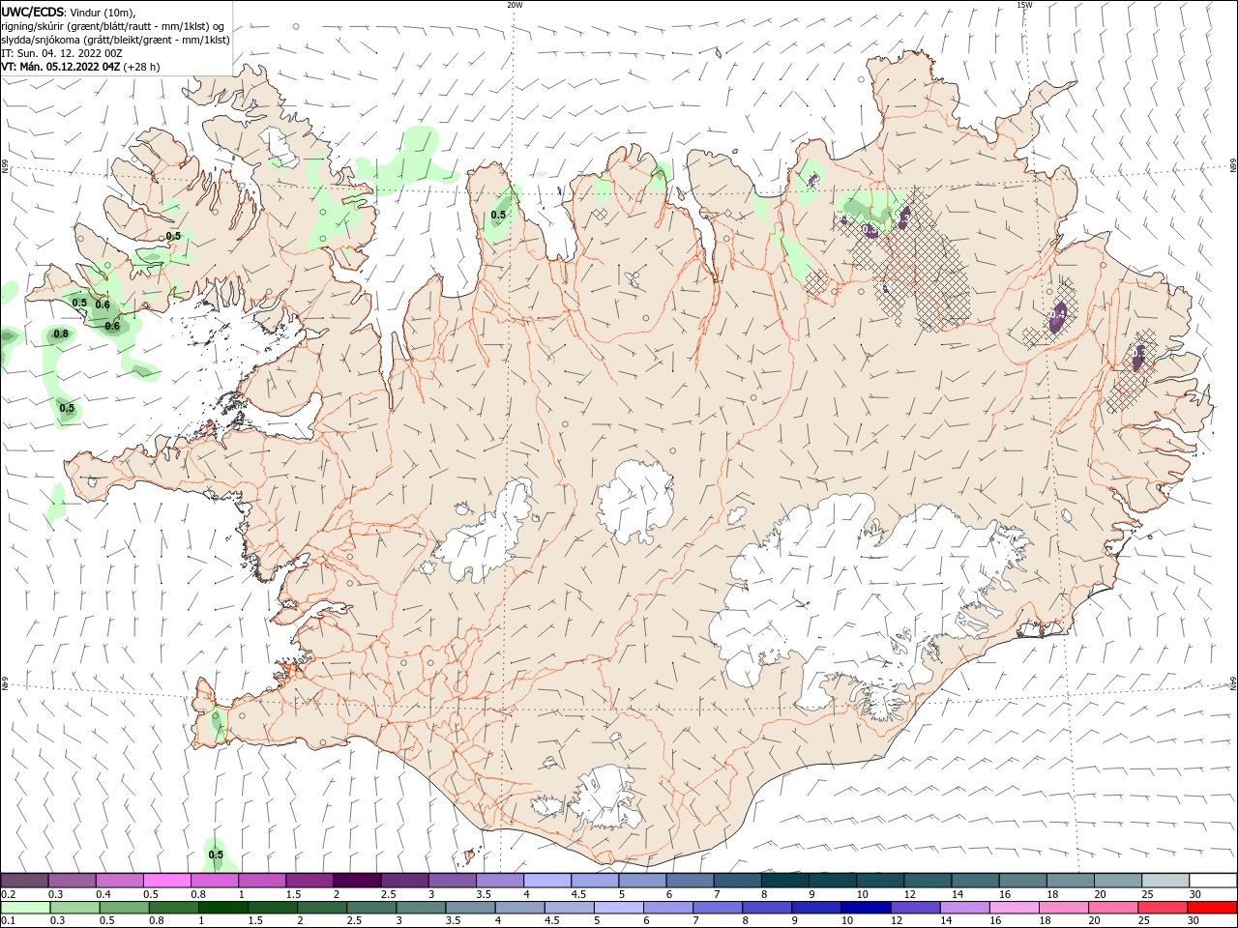
Task: Click the UWC/ECDS title text
Action: pos(33,12)
